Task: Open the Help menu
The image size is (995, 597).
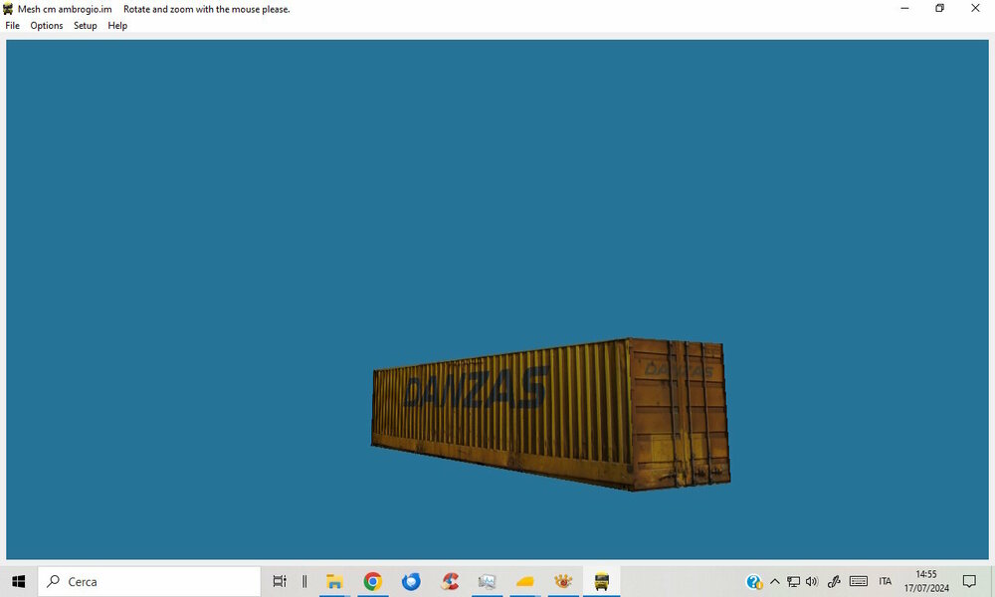Action: tap(117, 26)
